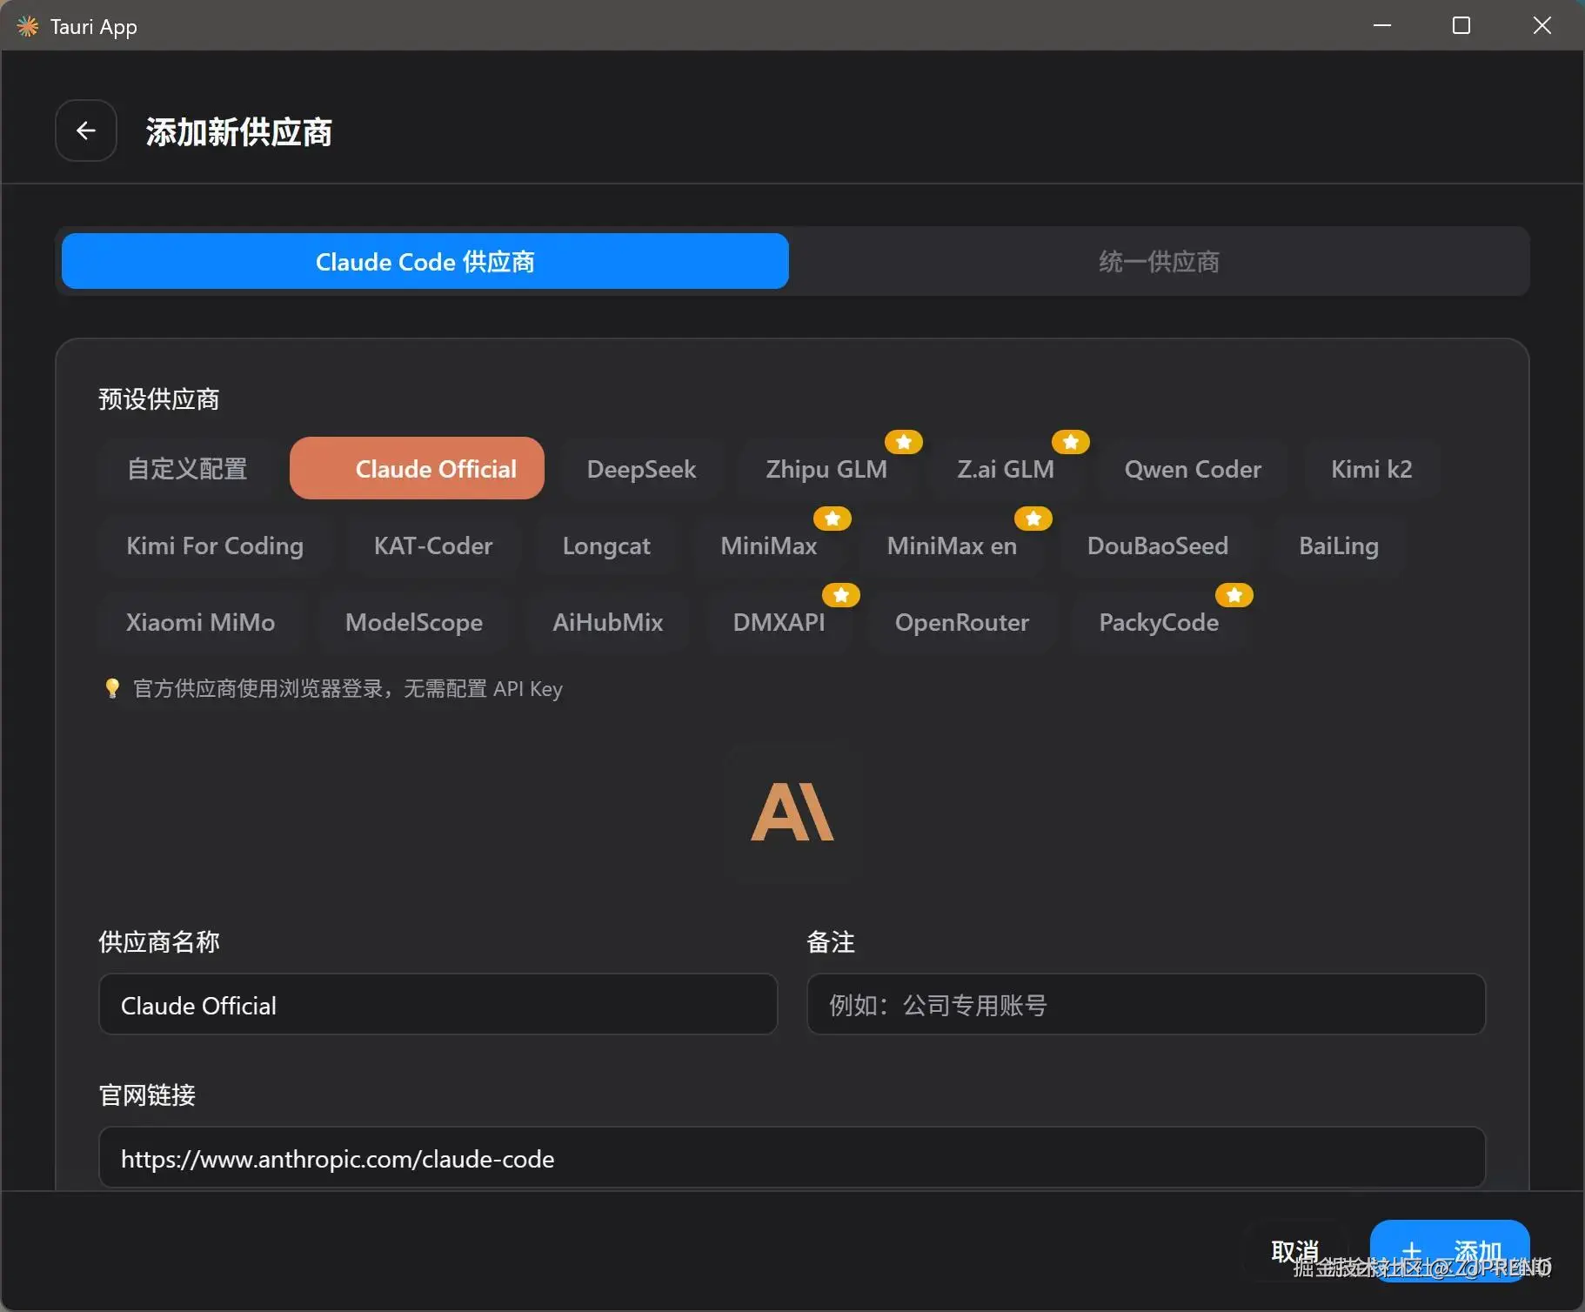Focus the 供应商名称 input field

coord(438,1005)
